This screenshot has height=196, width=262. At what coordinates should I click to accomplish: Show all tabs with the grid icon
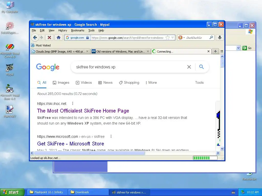(x=222, y=51)
